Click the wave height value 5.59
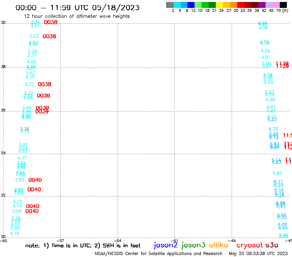 click(268, 82)
